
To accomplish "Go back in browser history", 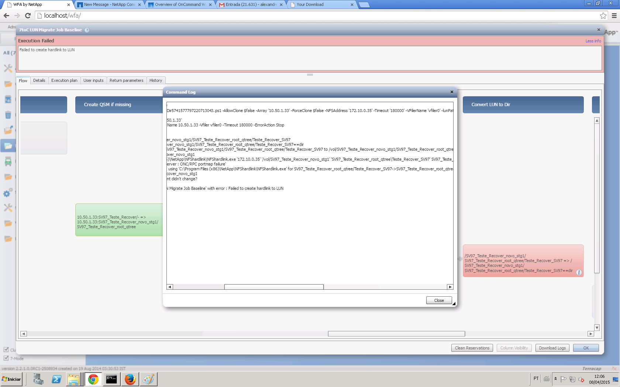I will (x=6, y=15).
